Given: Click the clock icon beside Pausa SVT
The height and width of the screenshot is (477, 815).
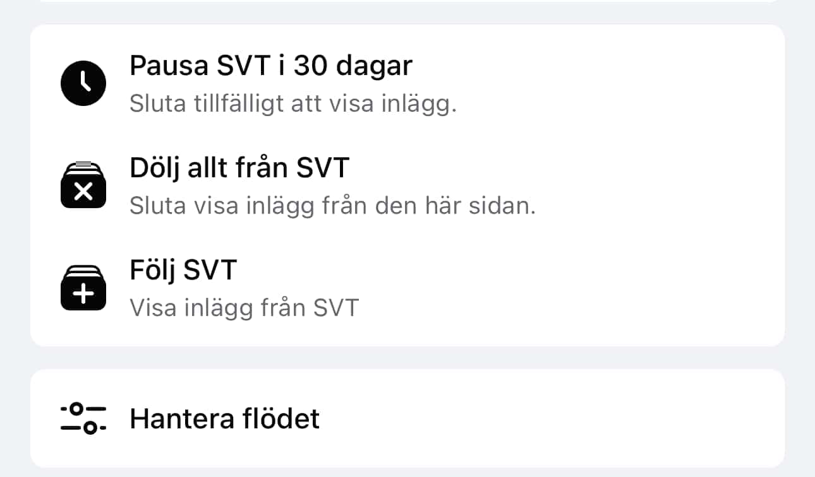Looking at the screenshot, I should click(x=83, y=84).
